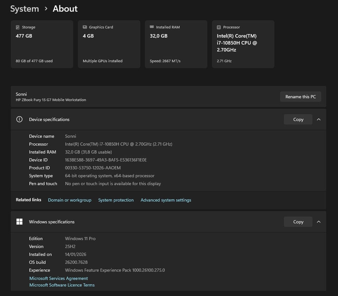
Task: Go back to System in breadcrumb
Action: coord(24,9)
